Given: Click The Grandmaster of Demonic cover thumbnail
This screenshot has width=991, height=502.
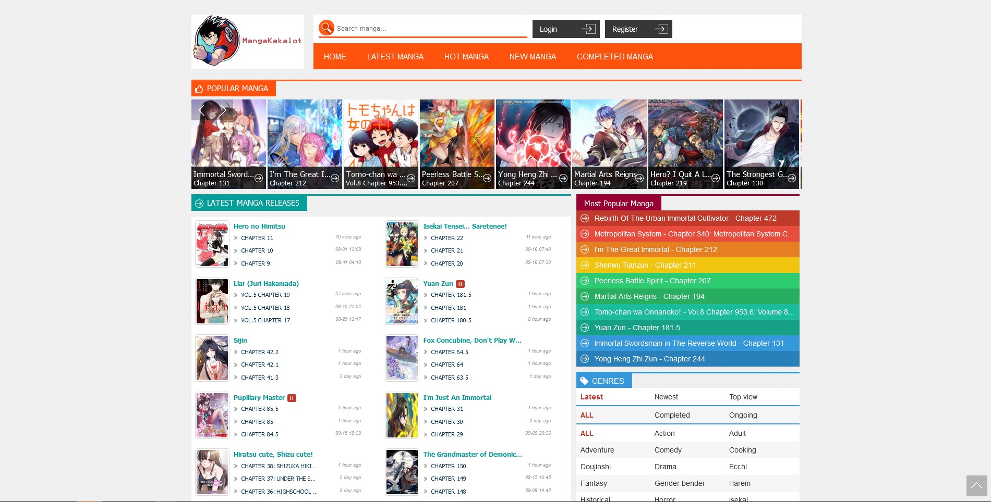Looking at the screenshot, I should coord(402,472).
